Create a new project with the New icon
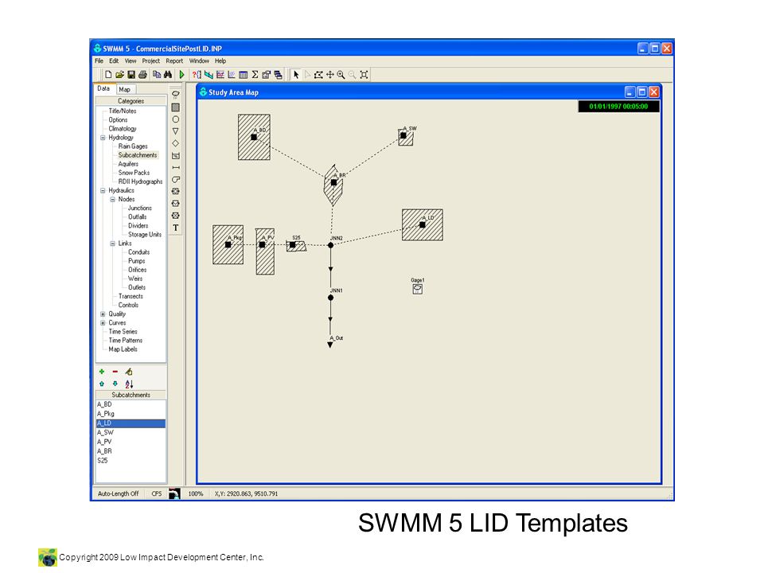Screen dimensions: 764x573 coord(108,75)
